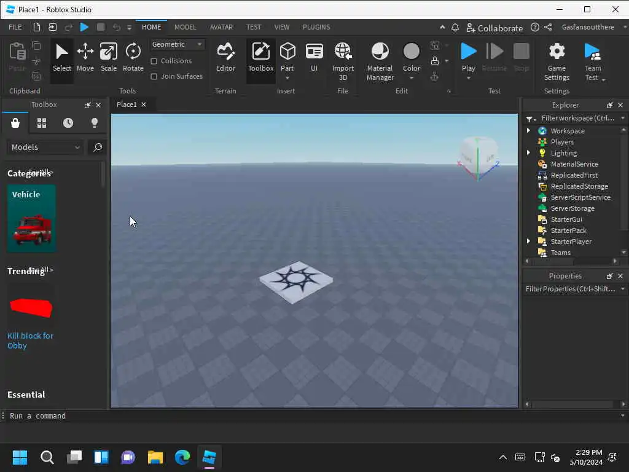Open the FILE menu

click(x=15, y=27)
